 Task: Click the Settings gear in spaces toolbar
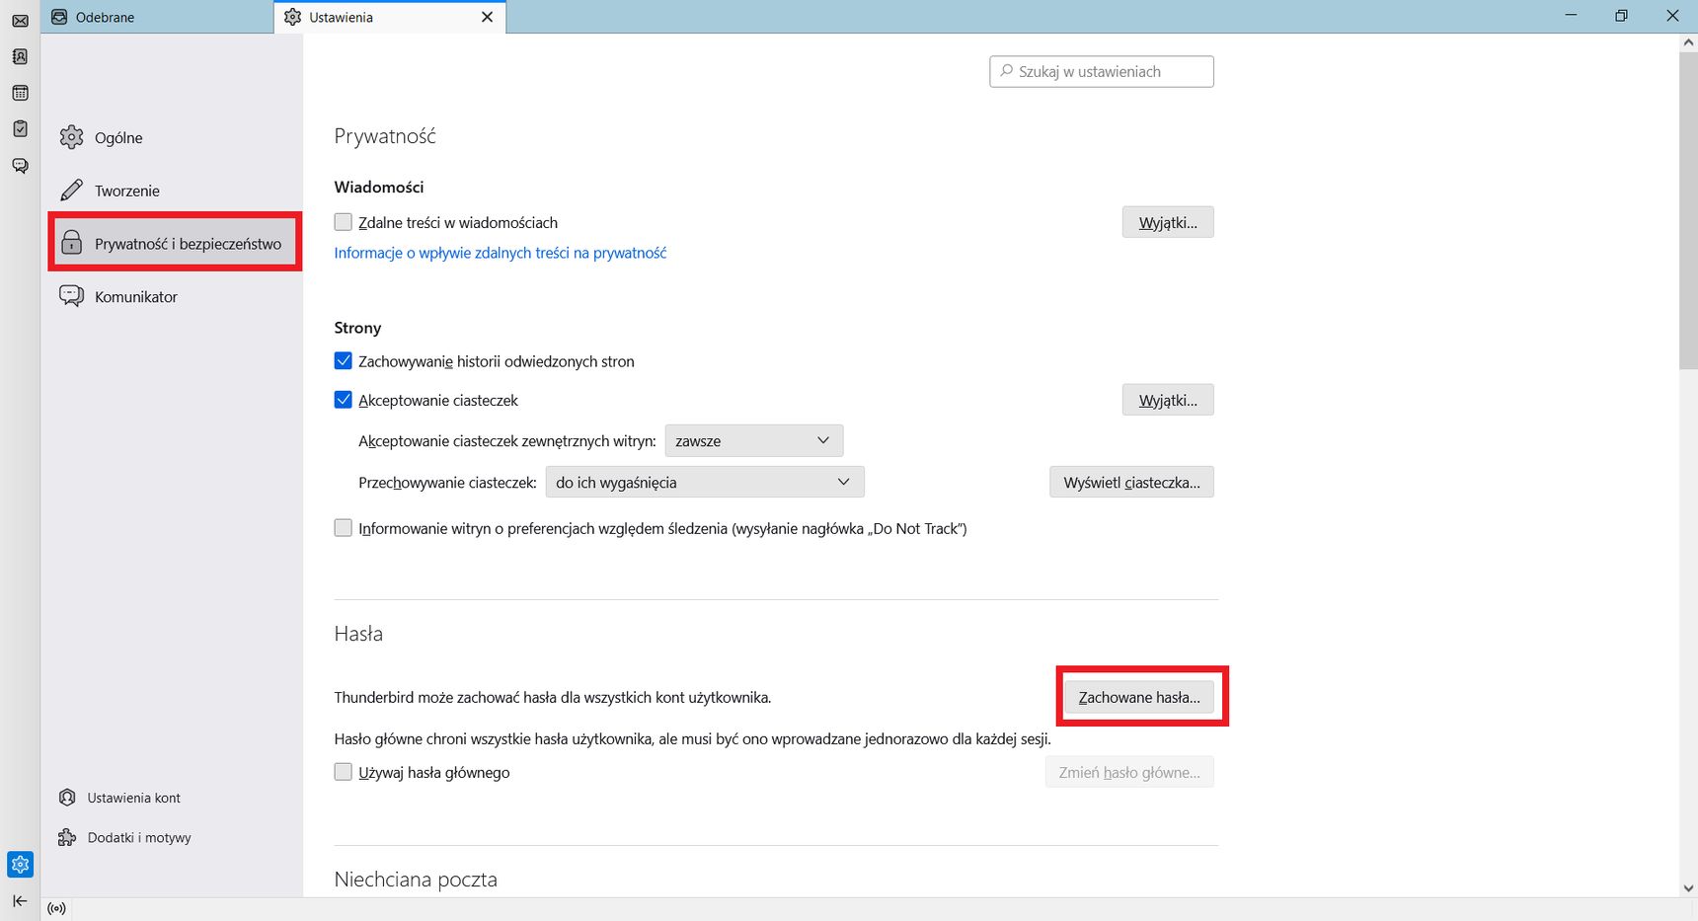pyautogui.click(x=20, y=865)
